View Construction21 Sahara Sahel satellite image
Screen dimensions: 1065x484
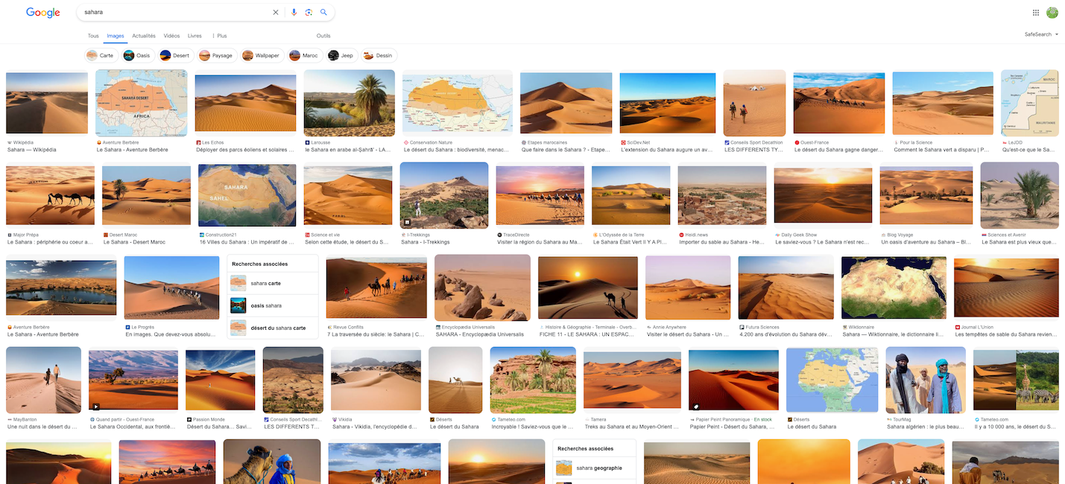point(247,195)
